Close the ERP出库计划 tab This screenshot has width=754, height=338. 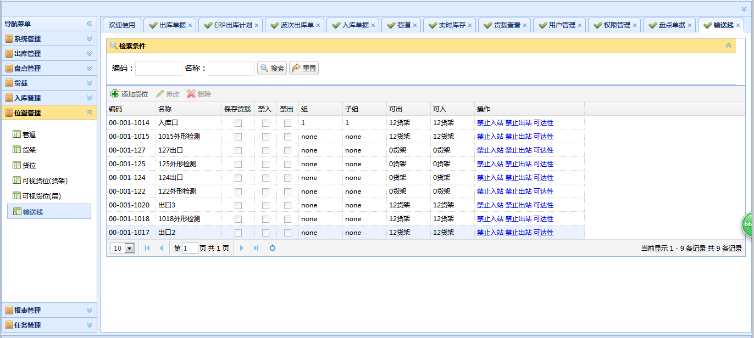point(256,25)
